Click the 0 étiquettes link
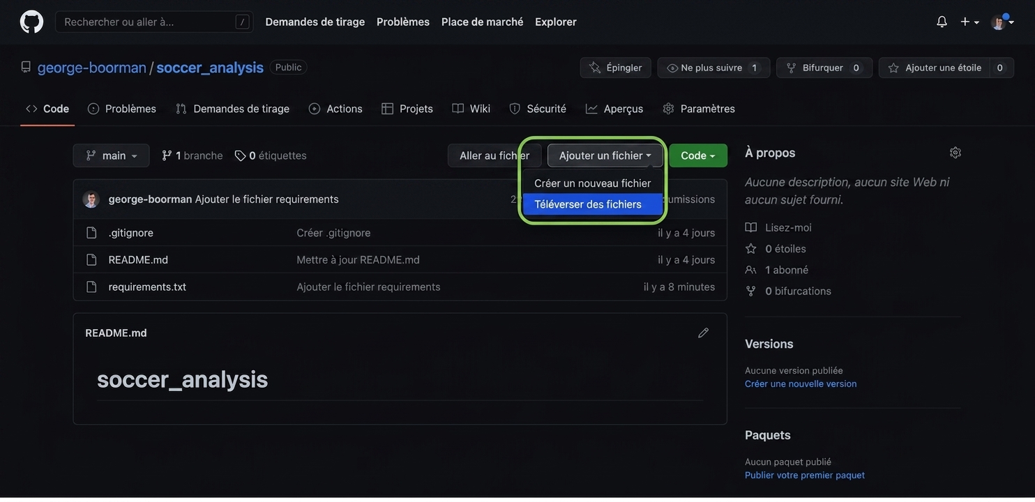The image size is (1035, 502). [271, 155]
